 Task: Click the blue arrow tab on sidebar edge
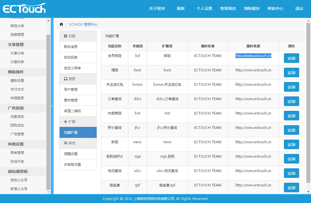[52, 106]
